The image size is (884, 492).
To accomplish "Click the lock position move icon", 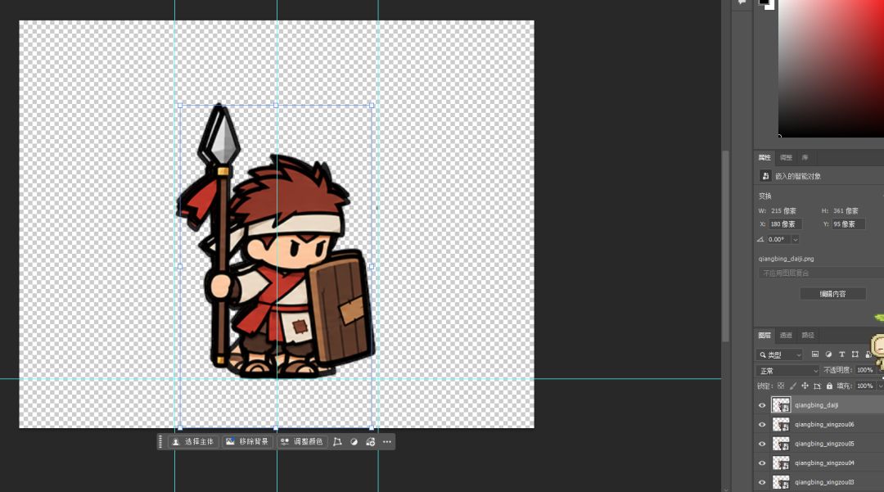I will [x=805, y=386].
